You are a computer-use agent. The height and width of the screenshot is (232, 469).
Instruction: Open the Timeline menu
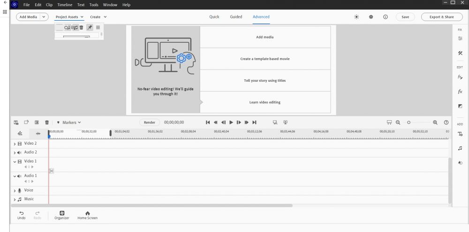pyautogui.click(x=65, y=5)
